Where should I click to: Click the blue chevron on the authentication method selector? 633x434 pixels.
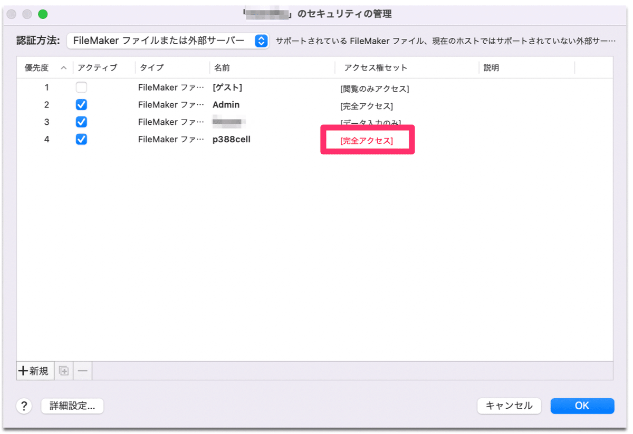coord(261,40)
